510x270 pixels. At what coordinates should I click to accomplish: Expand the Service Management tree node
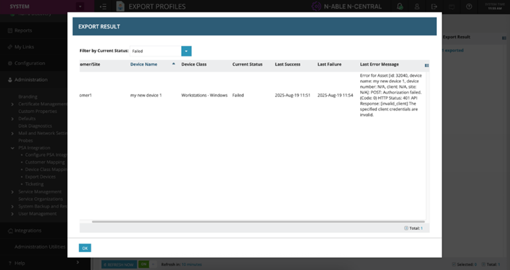pyautogui.click(x=12, y=192)
